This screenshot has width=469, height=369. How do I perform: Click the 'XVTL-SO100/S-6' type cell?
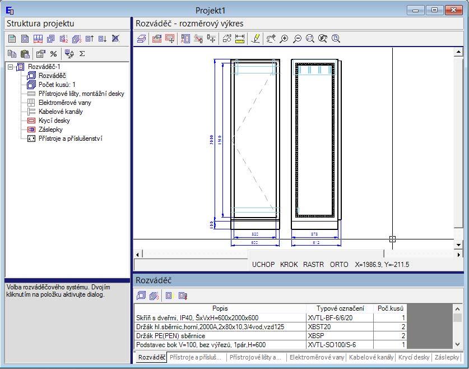click(340, 345)
